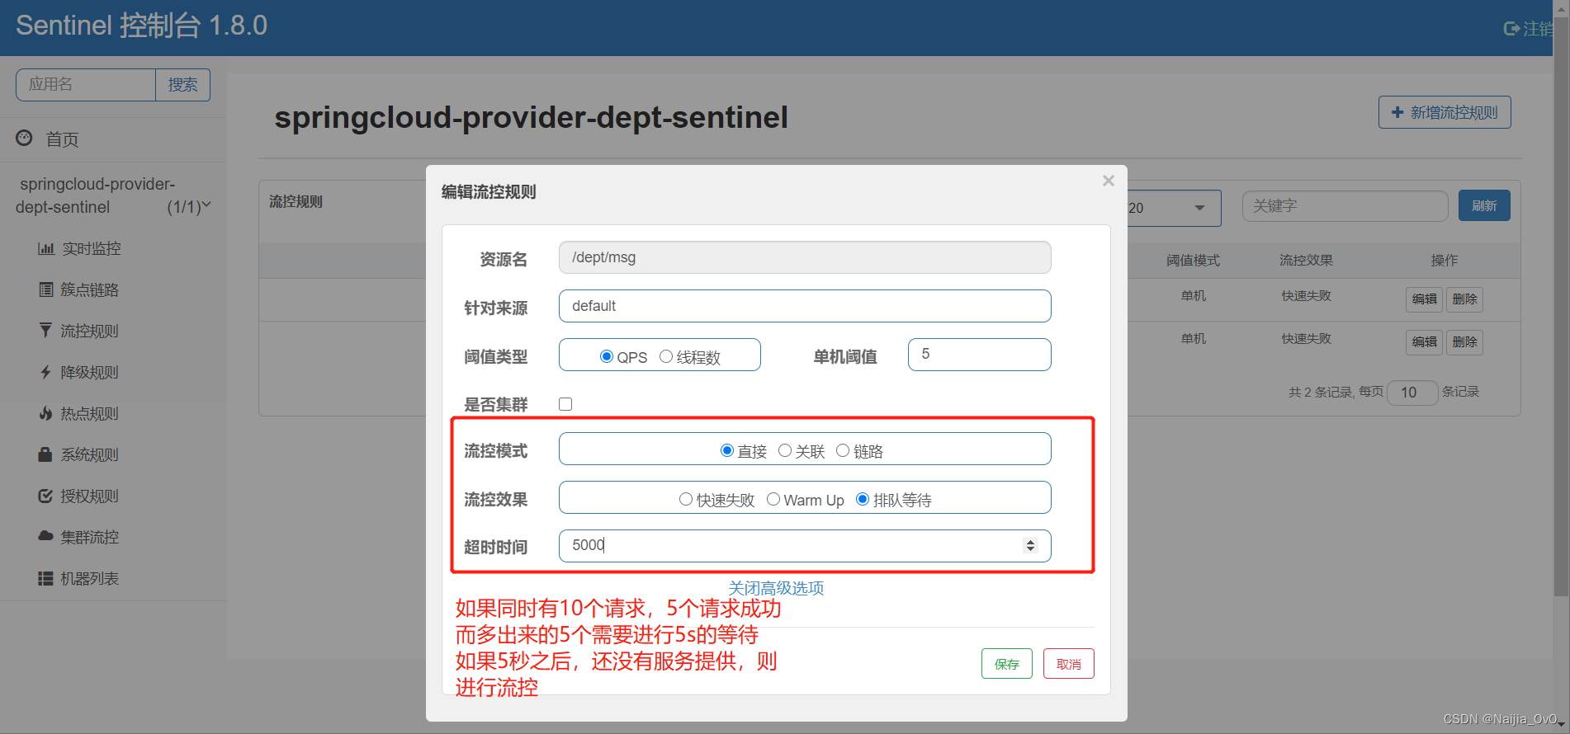
Task: Open 实时监控 menu item
Action: pos(92,248)
